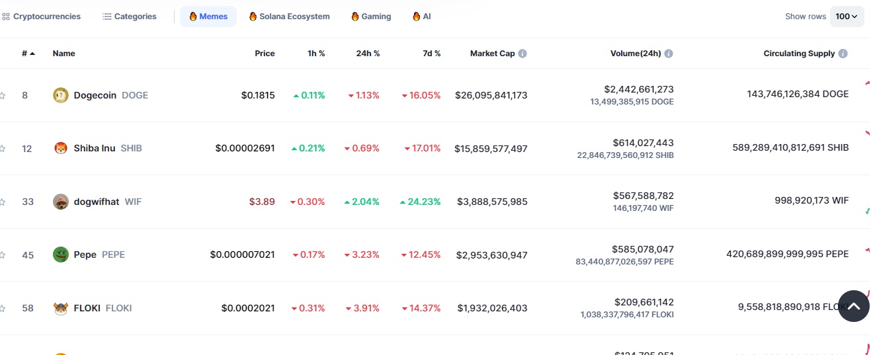Viewport: 871px width, 355px height.
Task: Open the Gaming category tab
Action: [371, 17]
